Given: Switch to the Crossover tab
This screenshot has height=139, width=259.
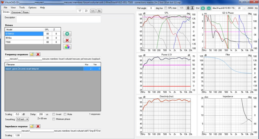Looking at the screenshot, I should coord(16,12).
